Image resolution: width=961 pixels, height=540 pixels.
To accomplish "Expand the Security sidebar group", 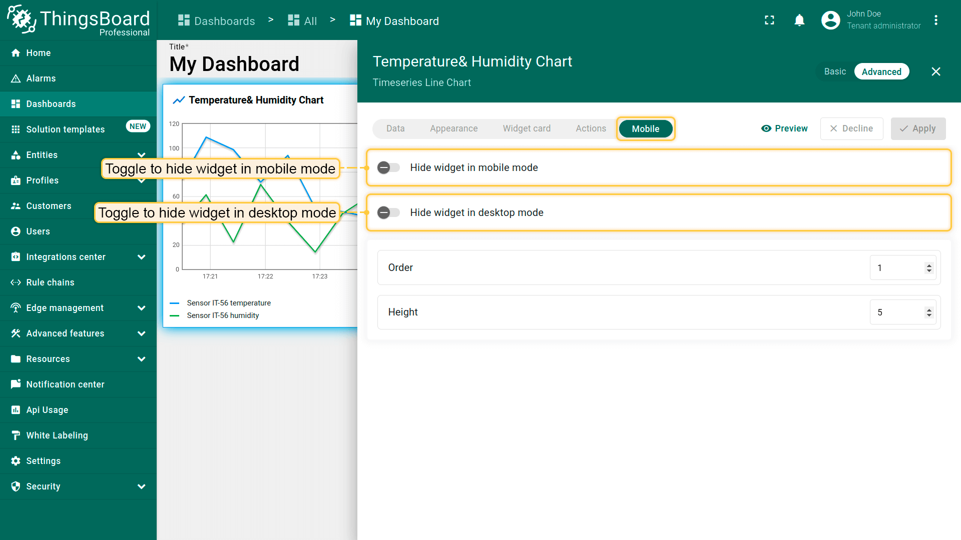I will (x=141, y=486).
